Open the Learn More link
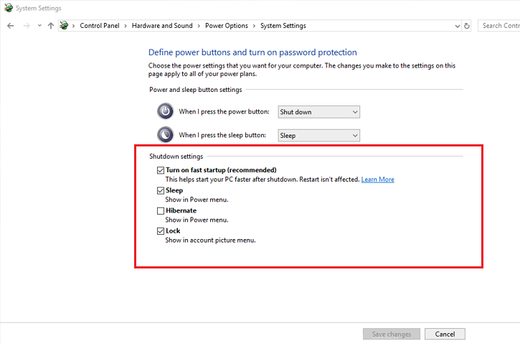520x346 pixels. pyautogui.click(x=377, y=179)
